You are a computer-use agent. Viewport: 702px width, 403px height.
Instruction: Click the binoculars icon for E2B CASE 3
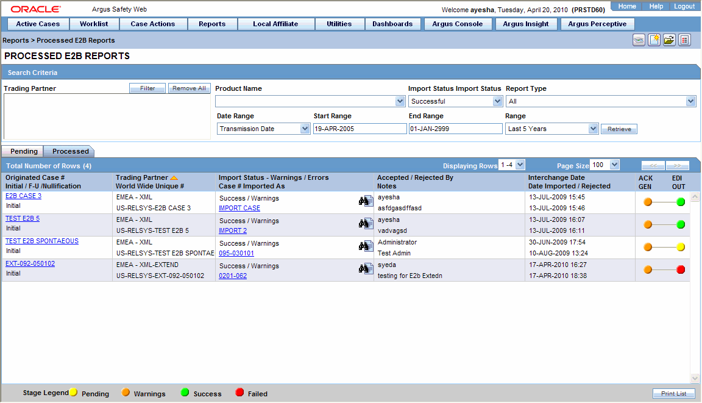tap(366, 201)
